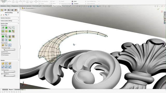Image resolution: width=166 pixels, height=93 pixels.
Task: Open DimXpertManager crosshair tab icon
Action: coord(12,10)
